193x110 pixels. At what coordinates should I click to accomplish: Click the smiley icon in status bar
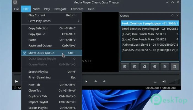(x=15, y=88)
